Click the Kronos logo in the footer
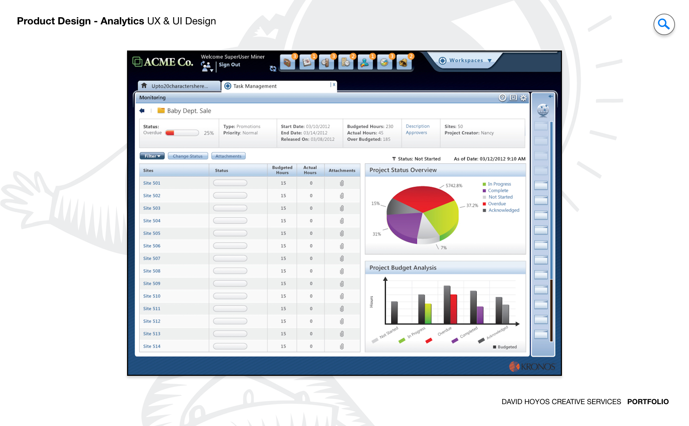Viewport: 689px width, 426px height. [532, 367]
